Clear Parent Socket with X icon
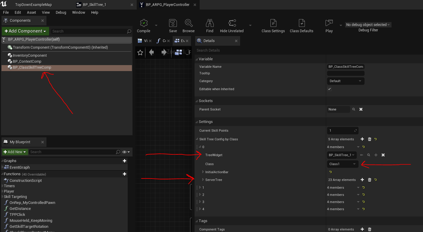The width and height of the screenshot is (423, 232). pos(361,109)
